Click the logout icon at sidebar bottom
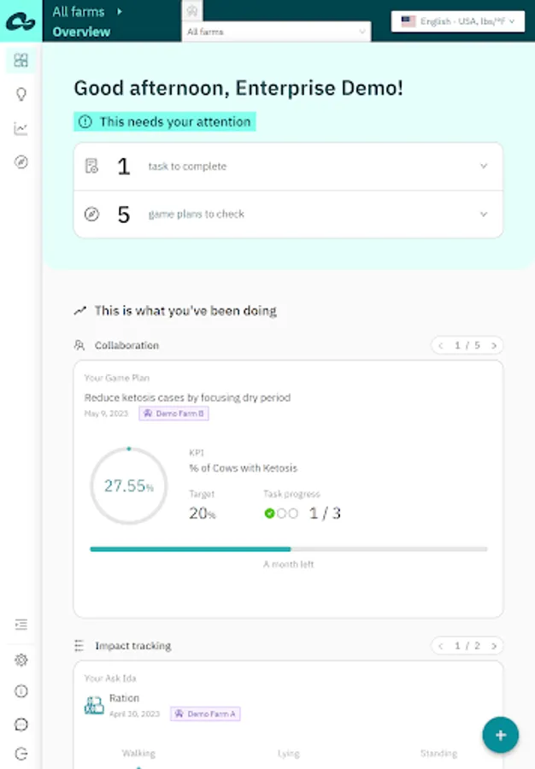 (x=21, y=754)
